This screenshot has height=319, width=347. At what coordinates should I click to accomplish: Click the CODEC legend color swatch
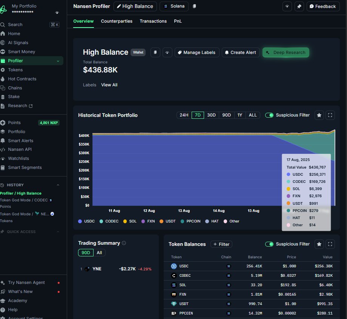(x=101, y=221)
